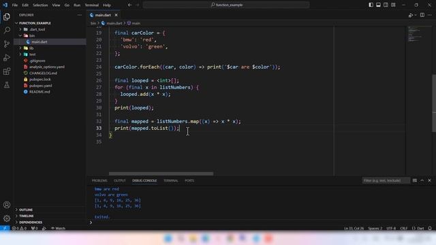This screenshot has width=436, height=245.
Task: Expand the .dart_tool folder
Action: coord(20,29)
